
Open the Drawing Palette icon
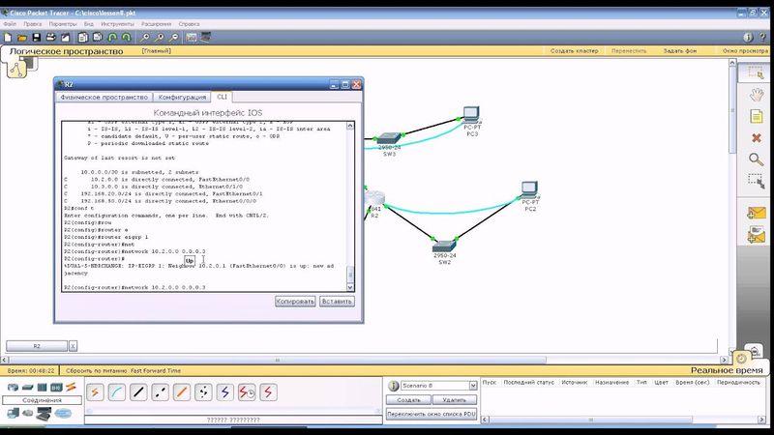click(x=191, y=37)
